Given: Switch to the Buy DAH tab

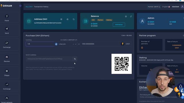Looking at the screenshot, I should [x=29, y=7].
